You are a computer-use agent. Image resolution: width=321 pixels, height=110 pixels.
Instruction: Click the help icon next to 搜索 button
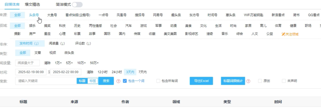pos(118,81)
